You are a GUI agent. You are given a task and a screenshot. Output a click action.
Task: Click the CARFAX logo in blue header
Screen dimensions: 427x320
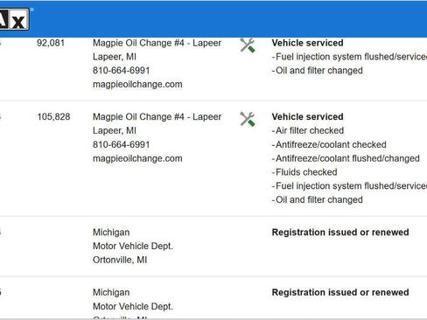[x=15, y=19]
